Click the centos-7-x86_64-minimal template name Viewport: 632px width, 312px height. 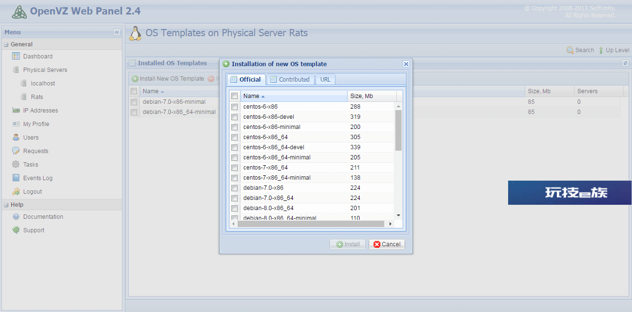[277, 178]
